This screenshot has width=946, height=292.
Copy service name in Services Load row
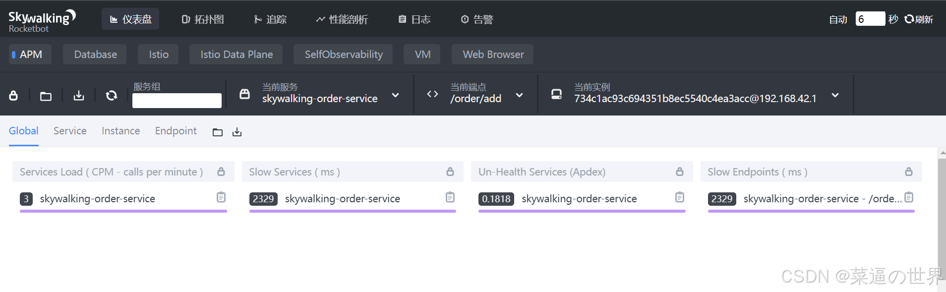[x=221, y=197]
